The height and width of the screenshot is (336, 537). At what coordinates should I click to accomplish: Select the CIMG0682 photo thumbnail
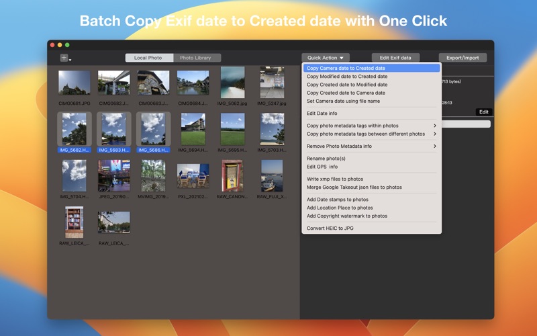coord(114,83)
